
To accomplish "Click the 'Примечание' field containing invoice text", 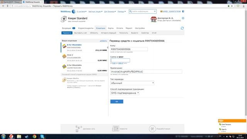I will 146,71.
